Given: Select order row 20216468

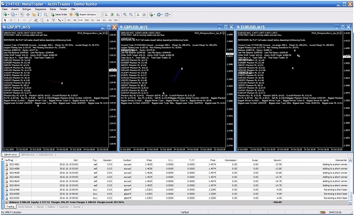Looking at the screenshot, I should 176,189.
